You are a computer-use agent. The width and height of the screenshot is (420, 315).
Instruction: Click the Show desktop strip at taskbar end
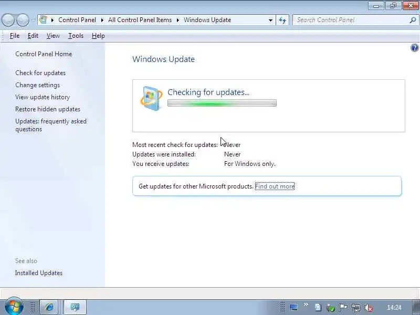(x=416, y=307)
